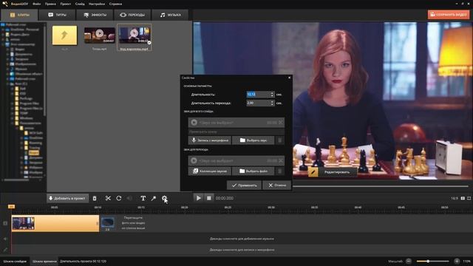Click the Выбрать звук button
The width and height of the screenshot is (473, 266).
[x=253, y=140]
